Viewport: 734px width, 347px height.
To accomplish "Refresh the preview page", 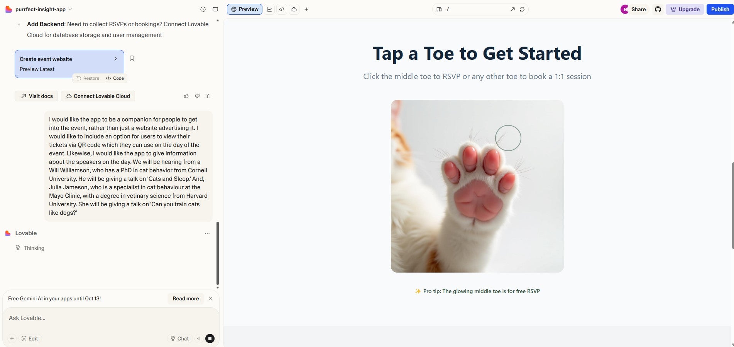I will [x=522, y=9].
